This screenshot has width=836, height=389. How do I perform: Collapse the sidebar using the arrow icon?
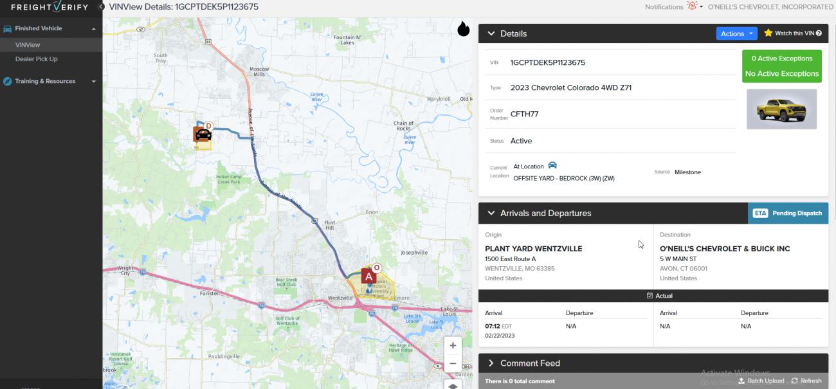(x=101, y=6)
